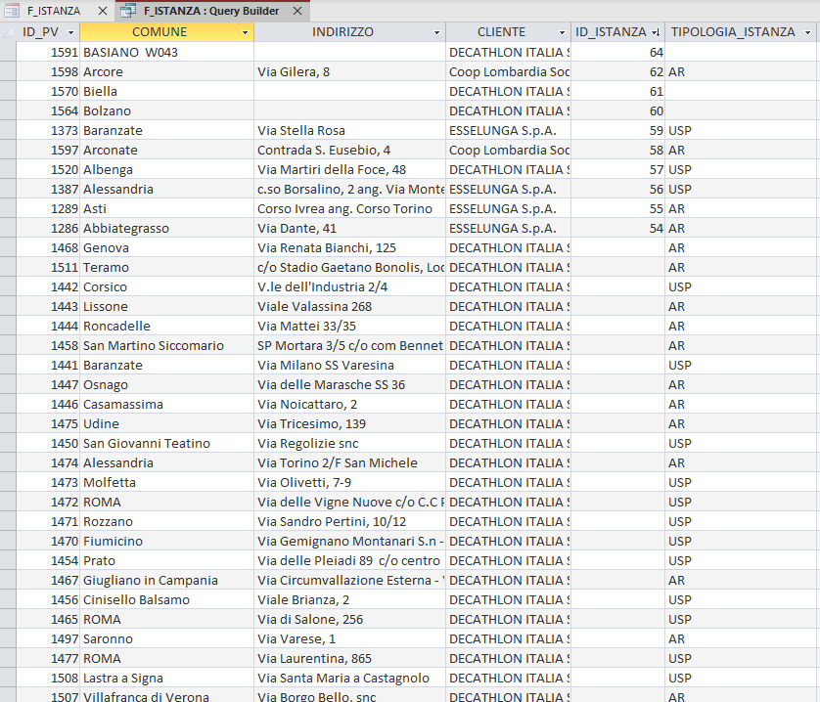Screen dimensions: 820x702
Task: Open the ID_ISTANZA sort dropdown arrow
Action: (x=656, y=32)
